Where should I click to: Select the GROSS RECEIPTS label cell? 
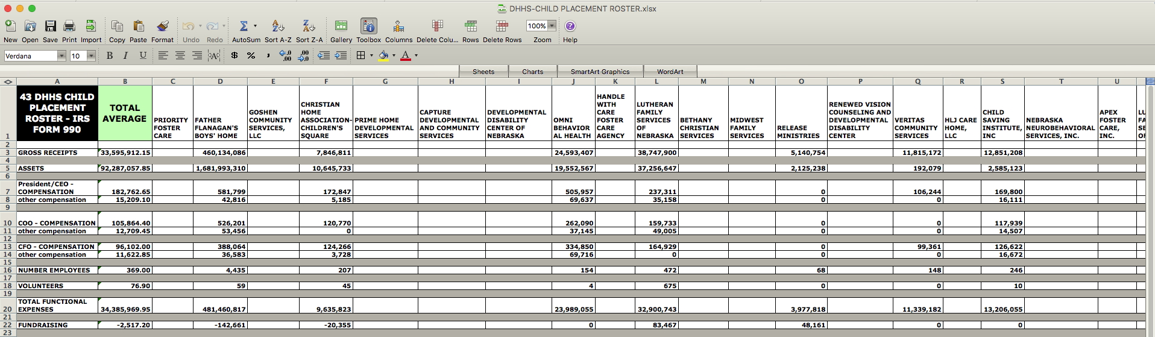57,153
